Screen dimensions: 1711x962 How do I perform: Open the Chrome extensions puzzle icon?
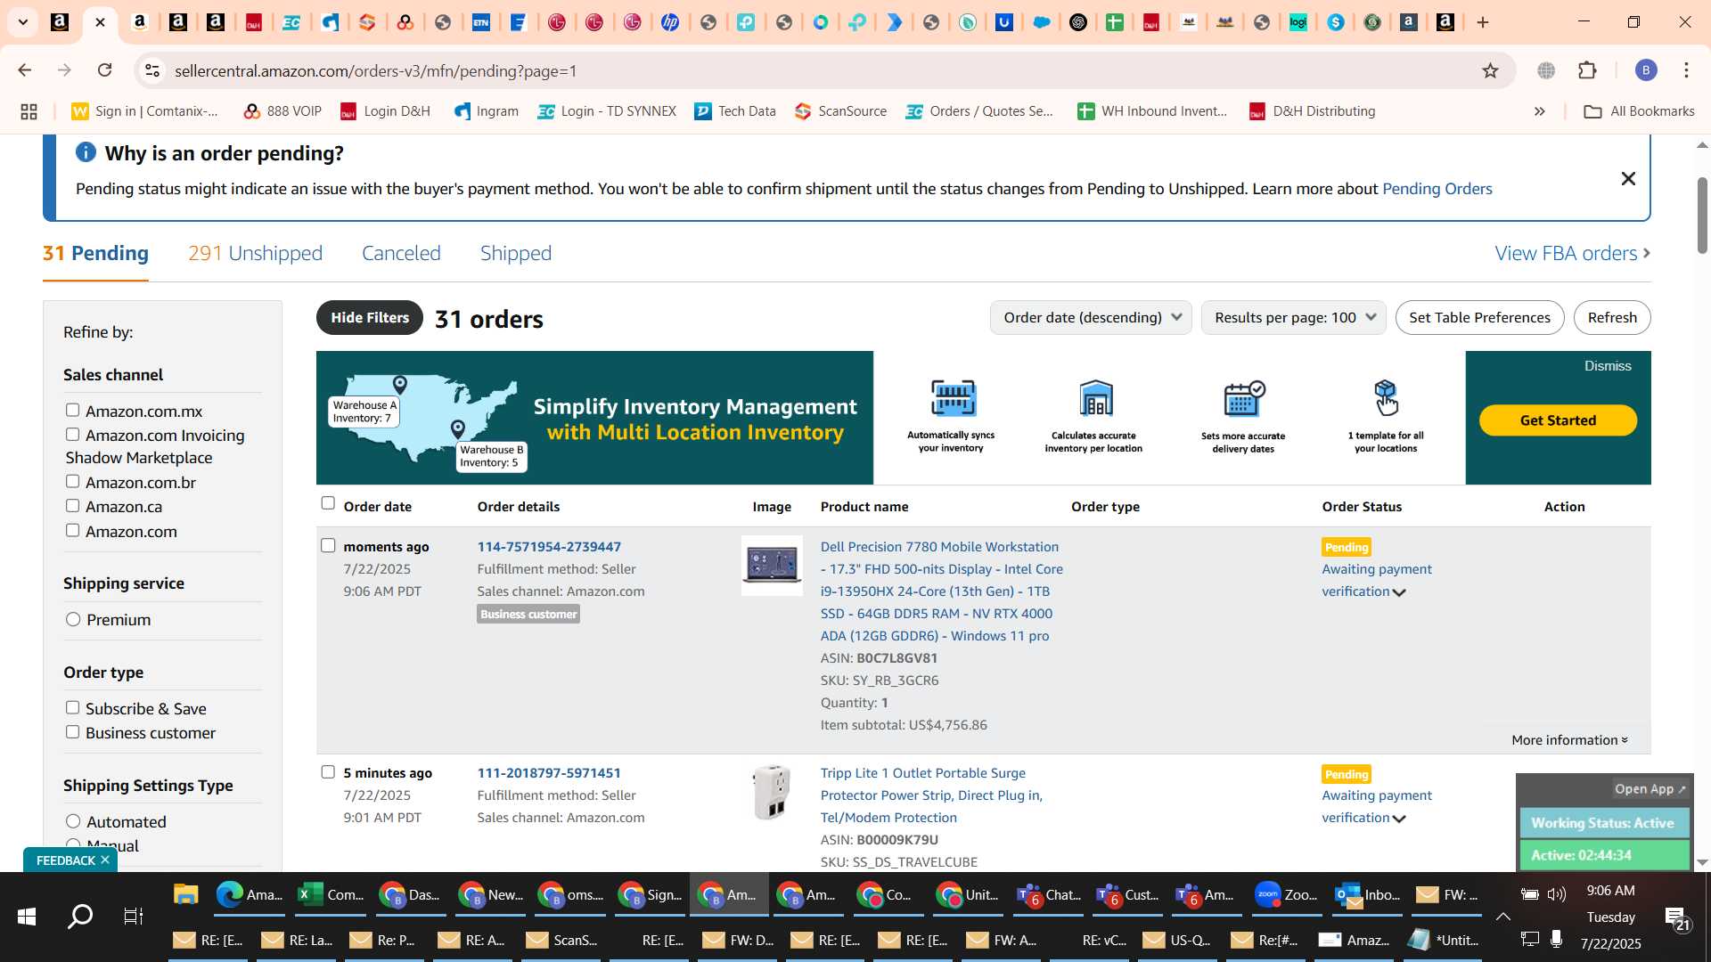coord(1588,70)
